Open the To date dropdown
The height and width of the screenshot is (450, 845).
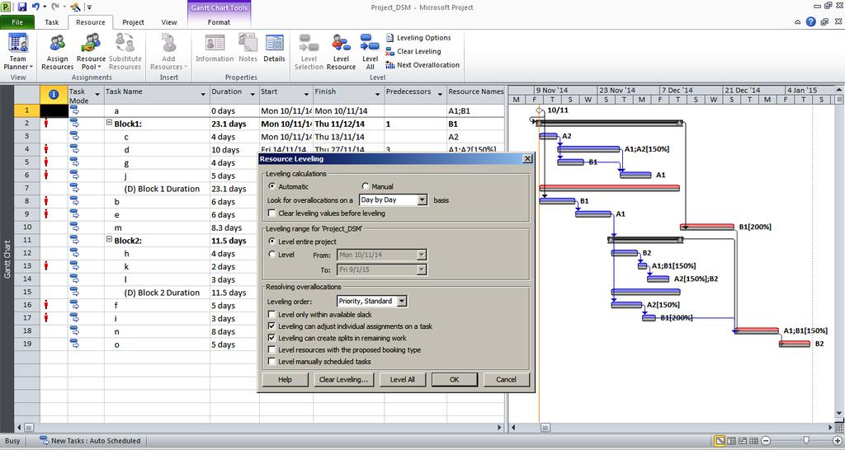(x=422, y=270)
